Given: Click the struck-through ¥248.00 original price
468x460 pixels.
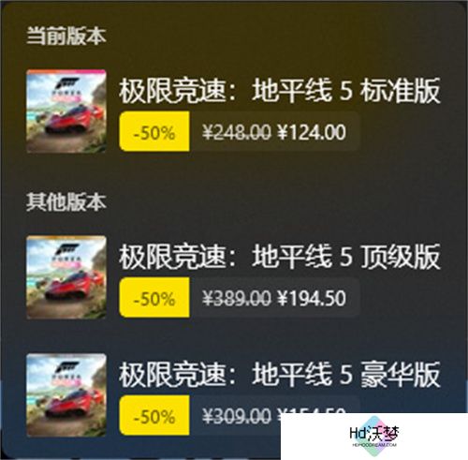Looking at the screenshot, I should click(237, 132).
